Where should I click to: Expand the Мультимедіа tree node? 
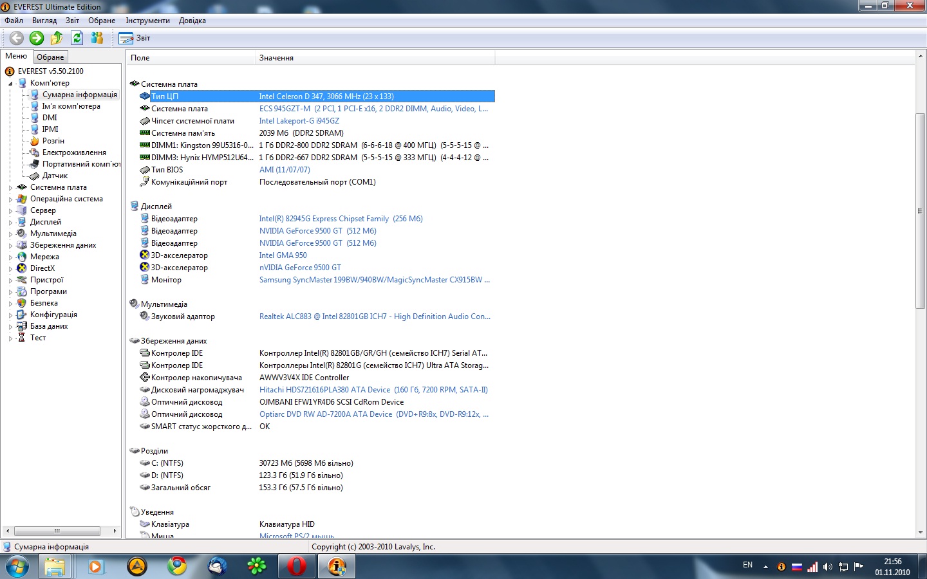(10, 234)
